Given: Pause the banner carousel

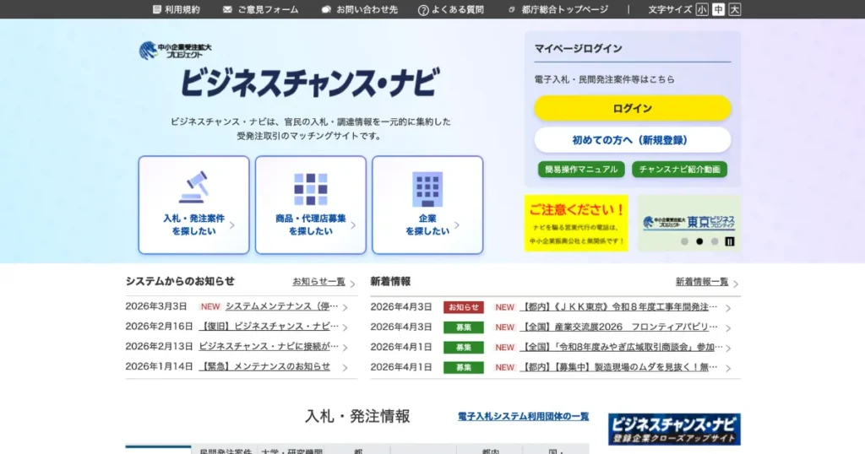Looking at the screenshot, I should tap(730, 241).
